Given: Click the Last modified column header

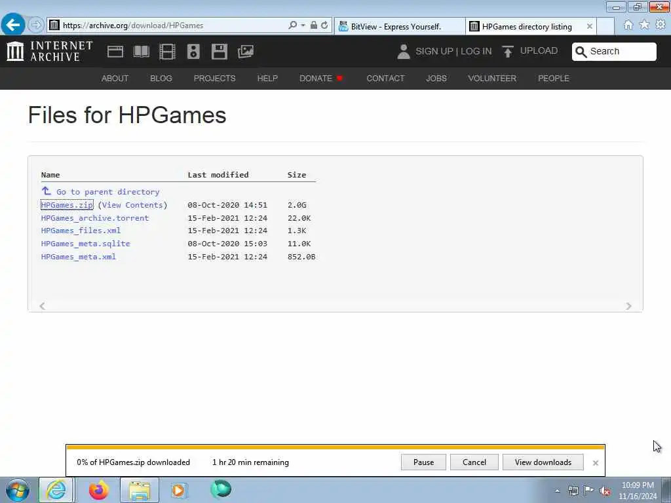Looking at the screenshot, I should [x=218, y=174].
